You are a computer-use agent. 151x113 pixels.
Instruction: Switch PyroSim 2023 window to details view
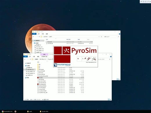pos(109,99)
